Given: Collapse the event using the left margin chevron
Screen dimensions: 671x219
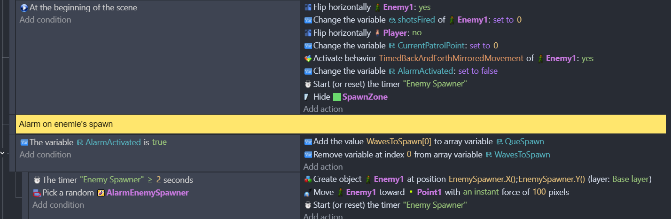Looking at the screenshot, I should click(x=3, y=152).
